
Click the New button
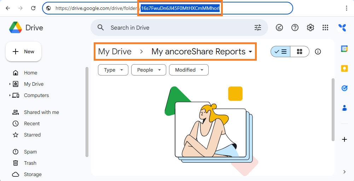click(x=23, y=52)
